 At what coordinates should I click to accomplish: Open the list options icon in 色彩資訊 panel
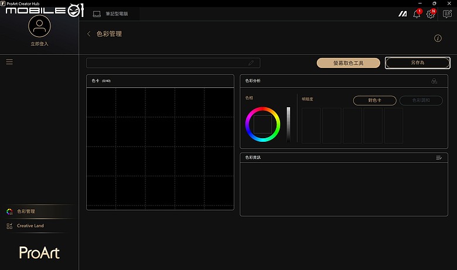pyautogui.click(x=439, y=158)
